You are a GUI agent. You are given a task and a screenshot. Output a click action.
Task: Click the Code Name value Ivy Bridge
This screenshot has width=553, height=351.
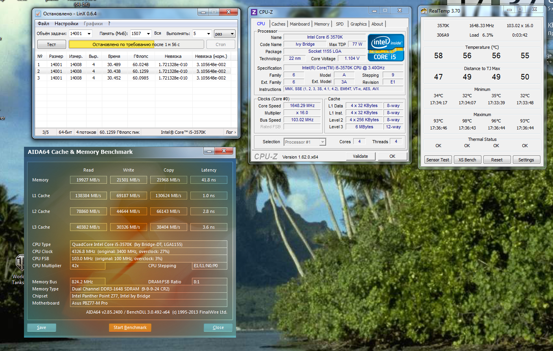coord(305,44)
